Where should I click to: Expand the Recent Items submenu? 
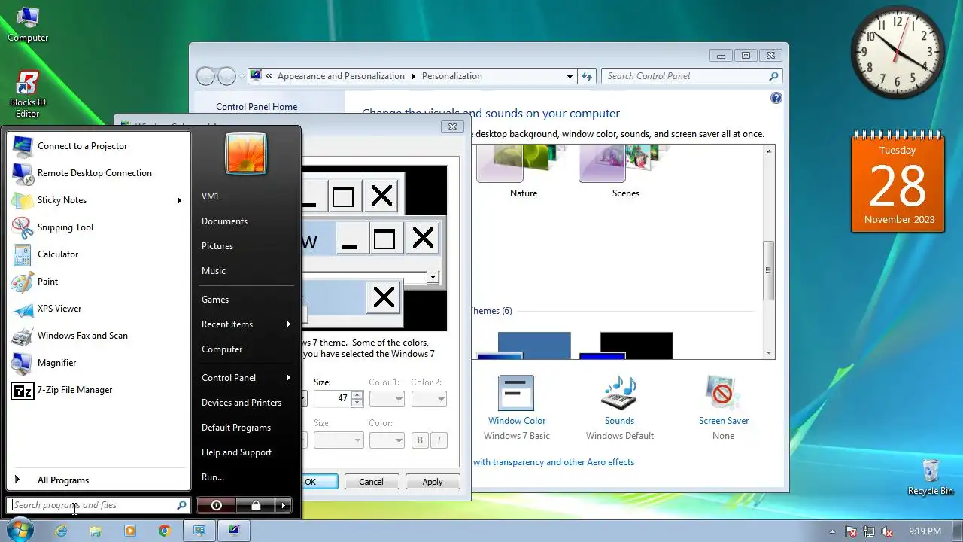[x=288, y=324]
